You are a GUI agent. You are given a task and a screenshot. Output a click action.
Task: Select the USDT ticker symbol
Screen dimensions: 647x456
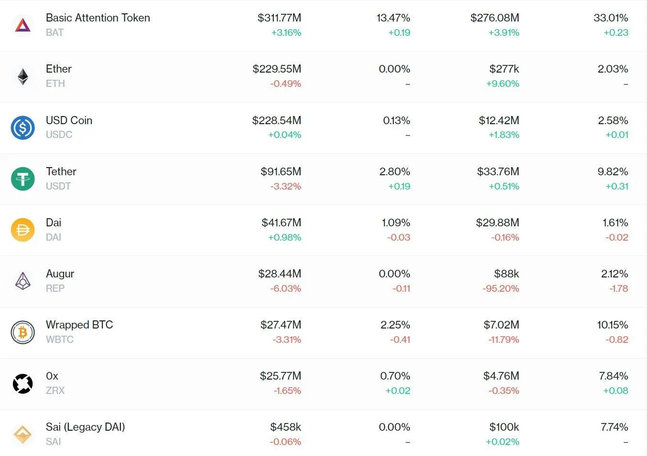tap(58, 186)
